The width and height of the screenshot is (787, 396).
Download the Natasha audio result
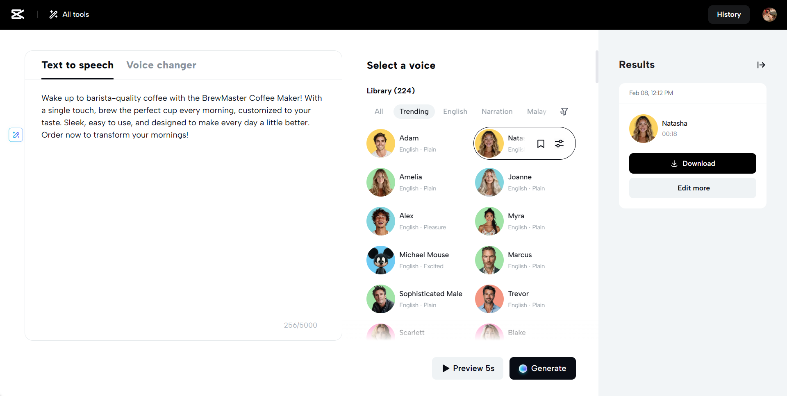point(692,163)
